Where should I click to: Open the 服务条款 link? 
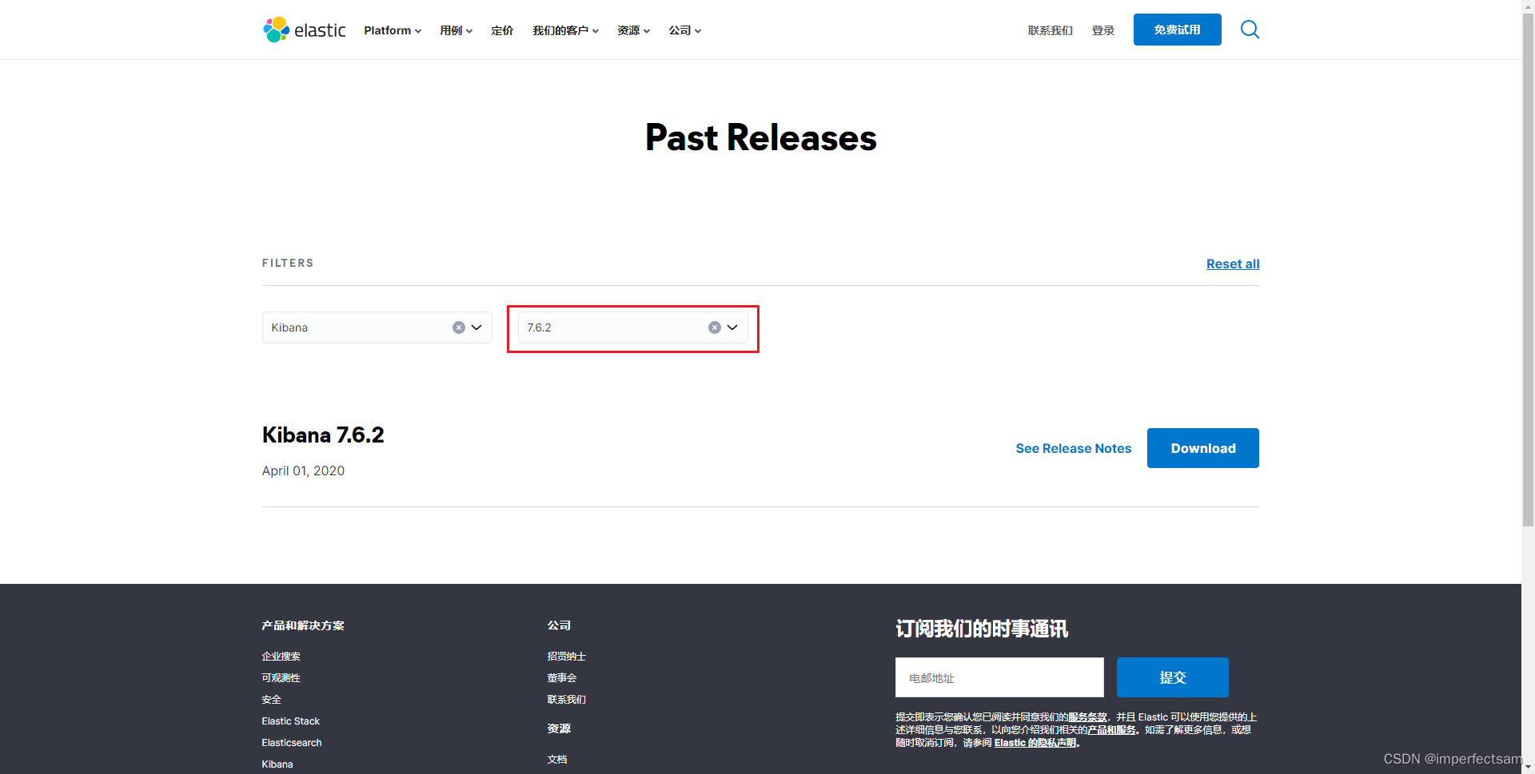(x=1088, y=717)
